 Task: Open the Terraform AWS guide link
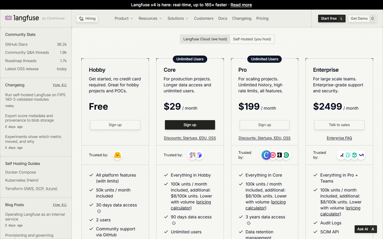(x=29, y=189)
